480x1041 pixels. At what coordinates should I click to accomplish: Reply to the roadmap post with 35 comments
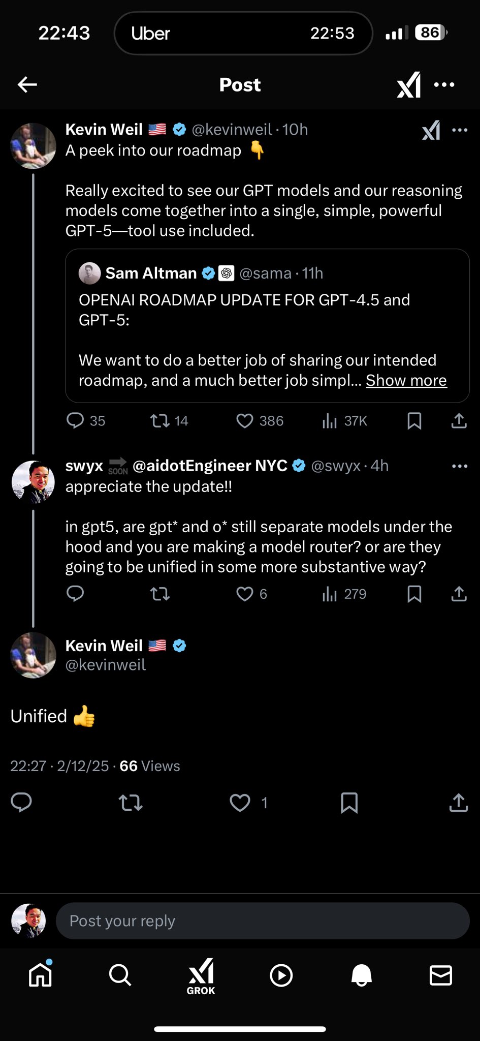coord(76,421)
